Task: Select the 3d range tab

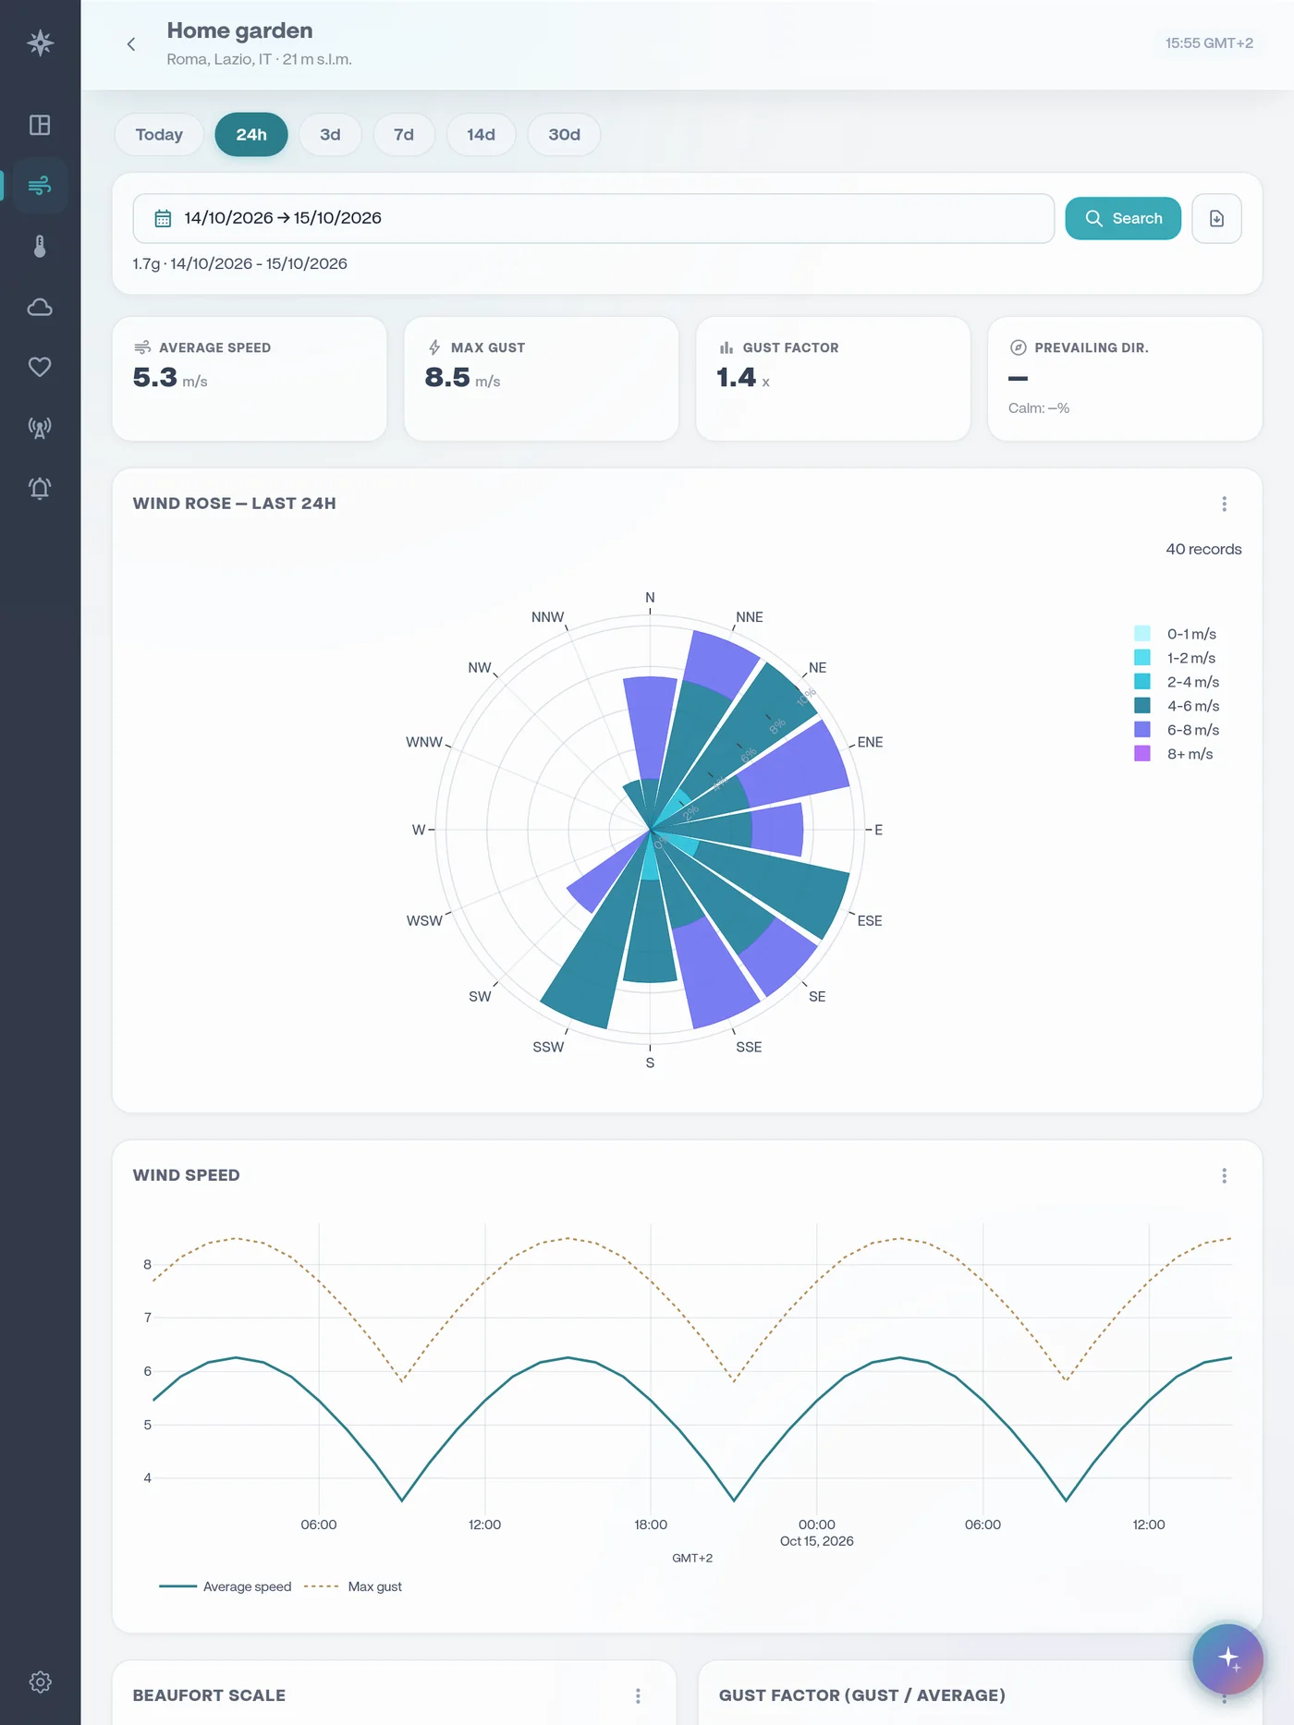Action: click(330, 135)
